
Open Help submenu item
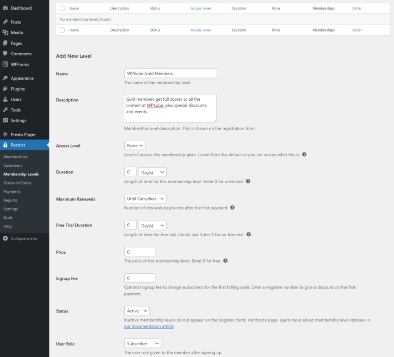[x=8, y=226]
